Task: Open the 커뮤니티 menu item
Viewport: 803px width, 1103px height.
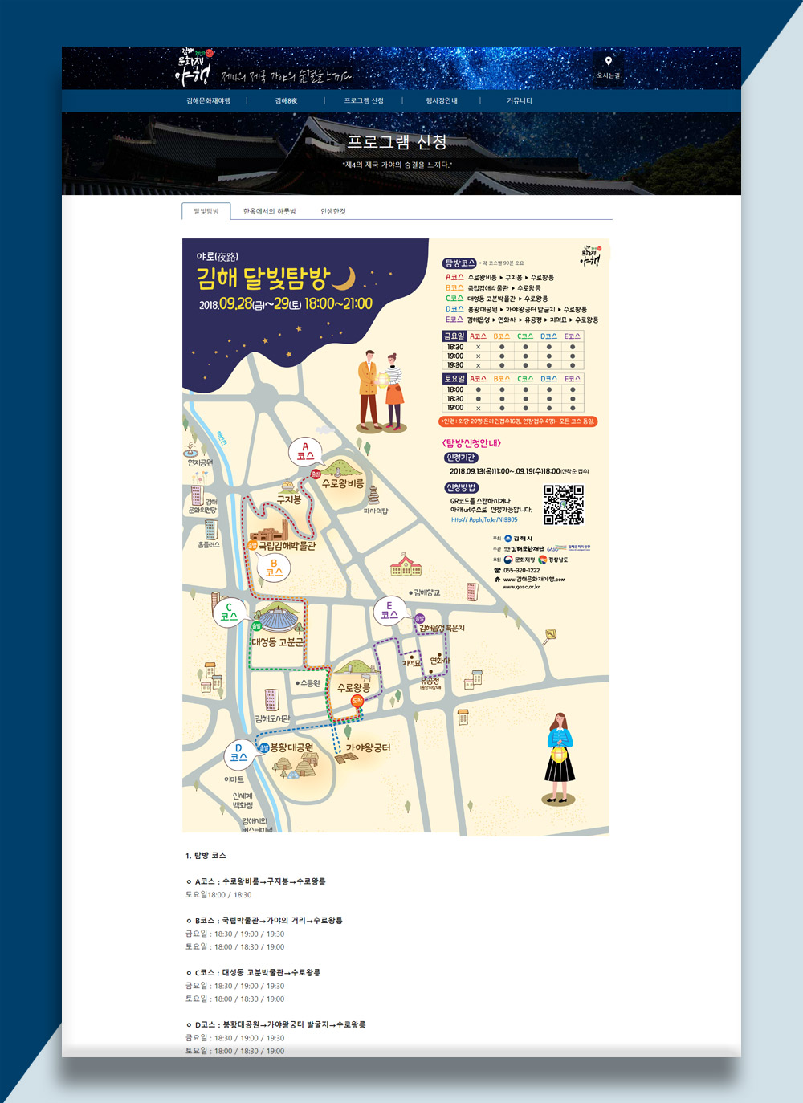Action: [x=520, y=101]
